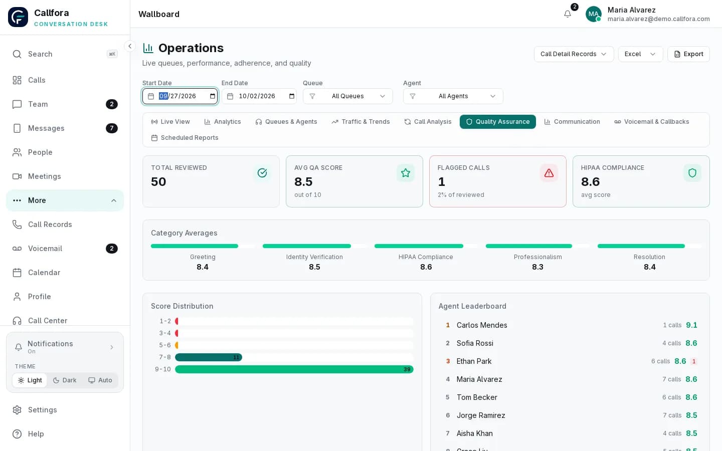Click the People icon in sidebar
Image resolution: width=722 pixels, height=451 pixels.
17,152
